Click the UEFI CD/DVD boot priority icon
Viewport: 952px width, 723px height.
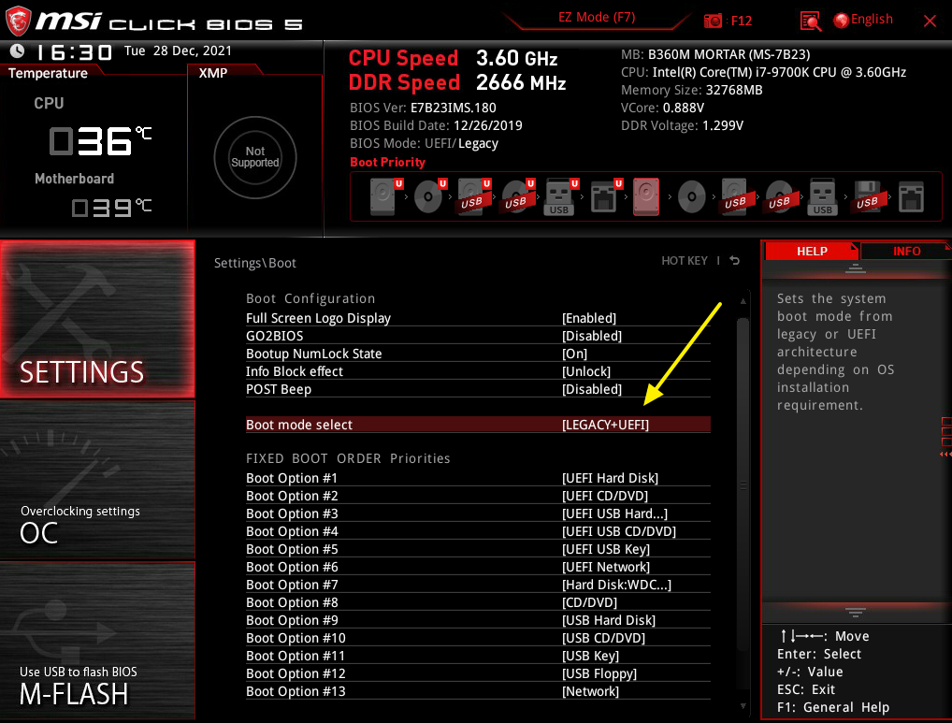[x=430, y=196]
